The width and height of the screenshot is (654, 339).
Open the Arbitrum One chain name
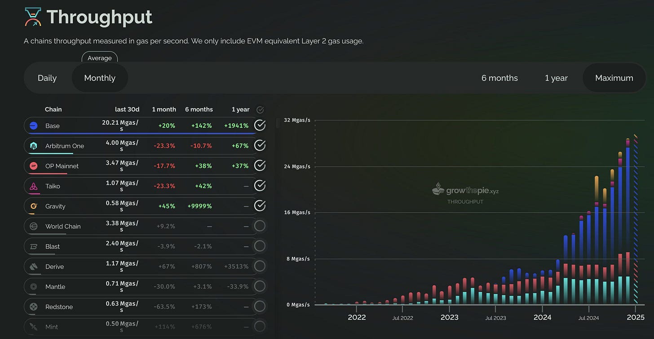click(65, 146)
